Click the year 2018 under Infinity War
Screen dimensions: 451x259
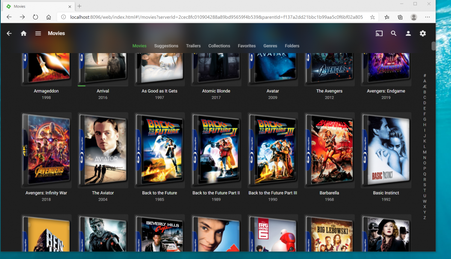click(x=46, y=200)
